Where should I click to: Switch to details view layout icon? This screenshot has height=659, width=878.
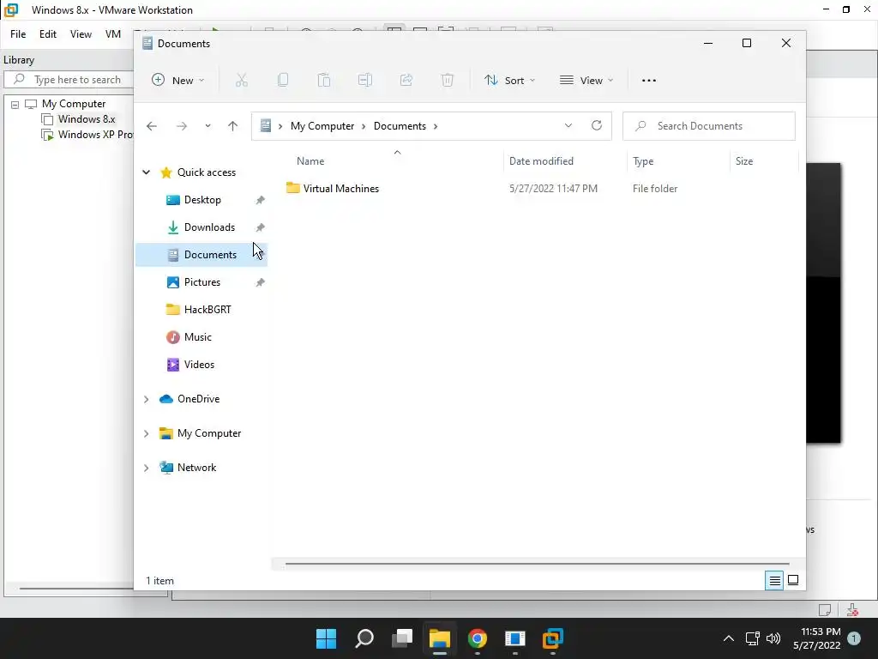[x=774, y=581]
